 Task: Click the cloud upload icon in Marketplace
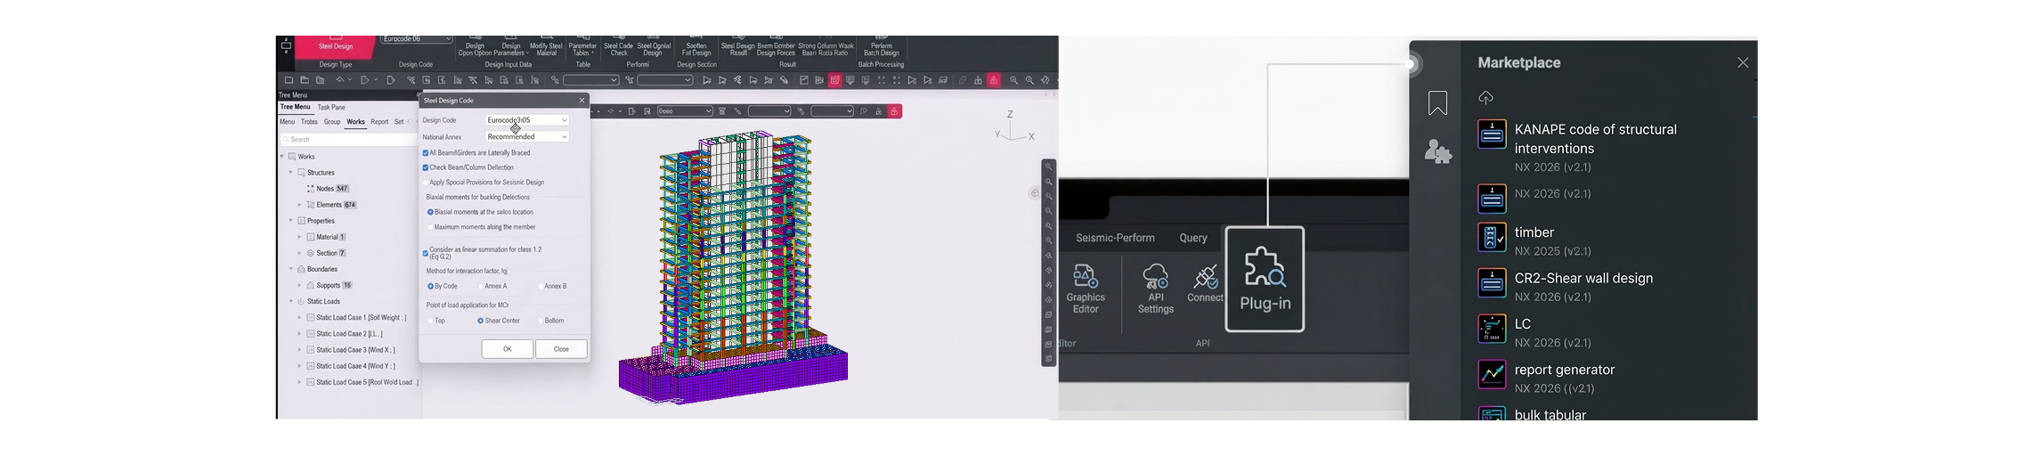(1485, 97)
